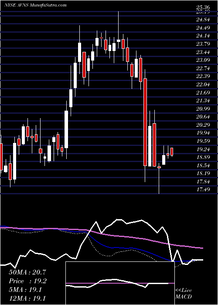Click the 21.34 price axis label
The width and height of the screenshot is (218, 305).
click(x=203, y=100)
